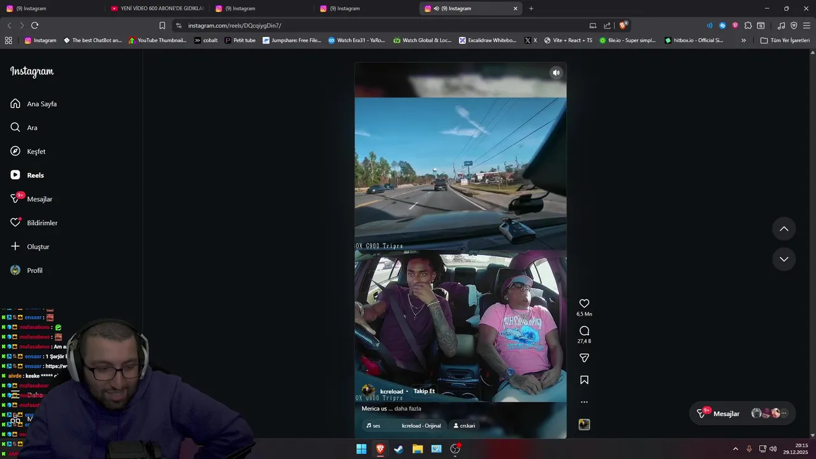Switch to YENİ VİDEO 600 ABONE YouTube tab
The height and width of the screenshot is (459, 816).
pyautogui.click(x=157, y=8)
